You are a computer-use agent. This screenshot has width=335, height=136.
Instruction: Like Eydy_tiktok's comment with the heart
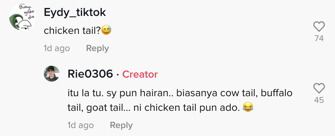click(319, 27)
